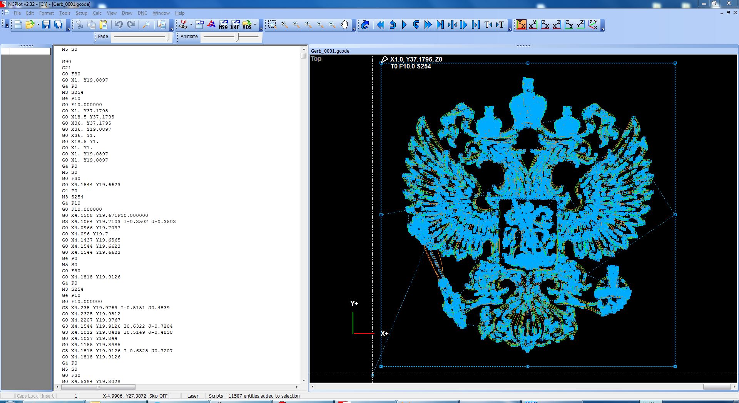Image resolution: width=739 pixels, height=403 pixels.
Task: Open the Edit menu
Action: click(x=30, y=13)
